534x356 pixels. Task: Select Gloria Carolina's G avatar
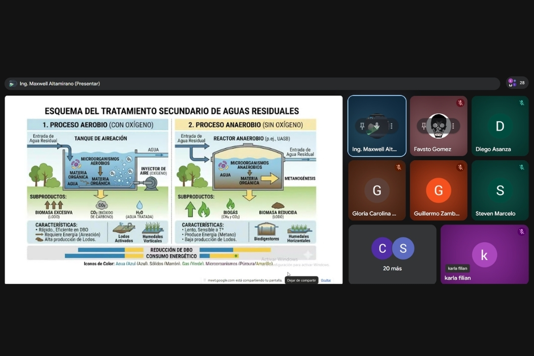pos(377,190)
